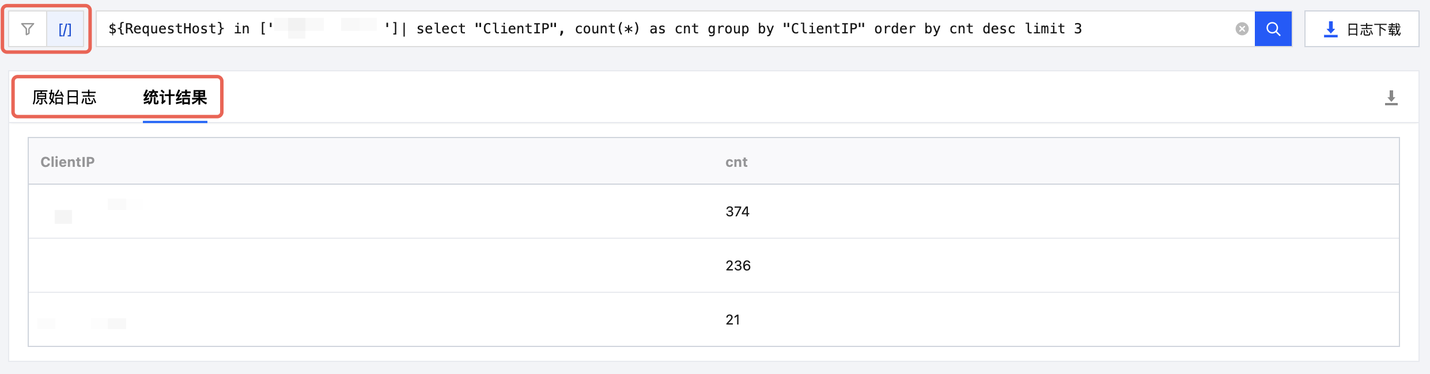Clear the query with the X icon
Screen dimensions: 1430x374
click(1242, 29)
